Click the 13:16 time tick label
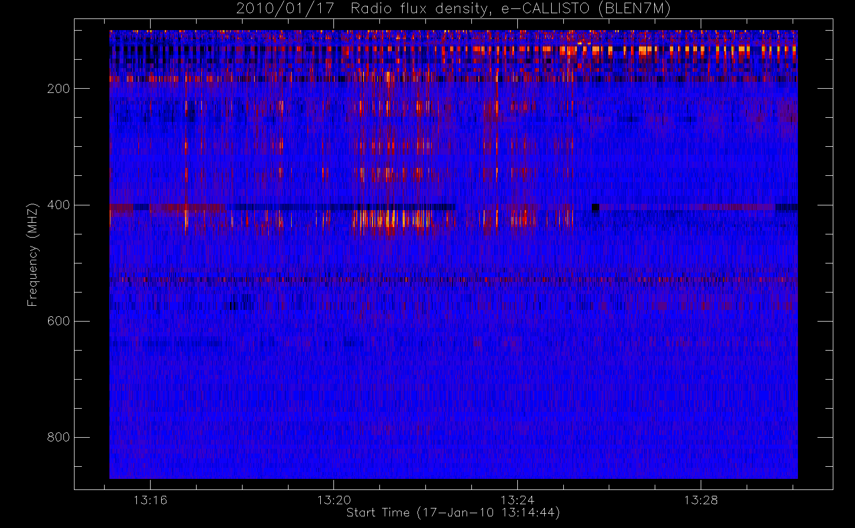The width and height of the screenshot is (855, 528). point(150,500)
